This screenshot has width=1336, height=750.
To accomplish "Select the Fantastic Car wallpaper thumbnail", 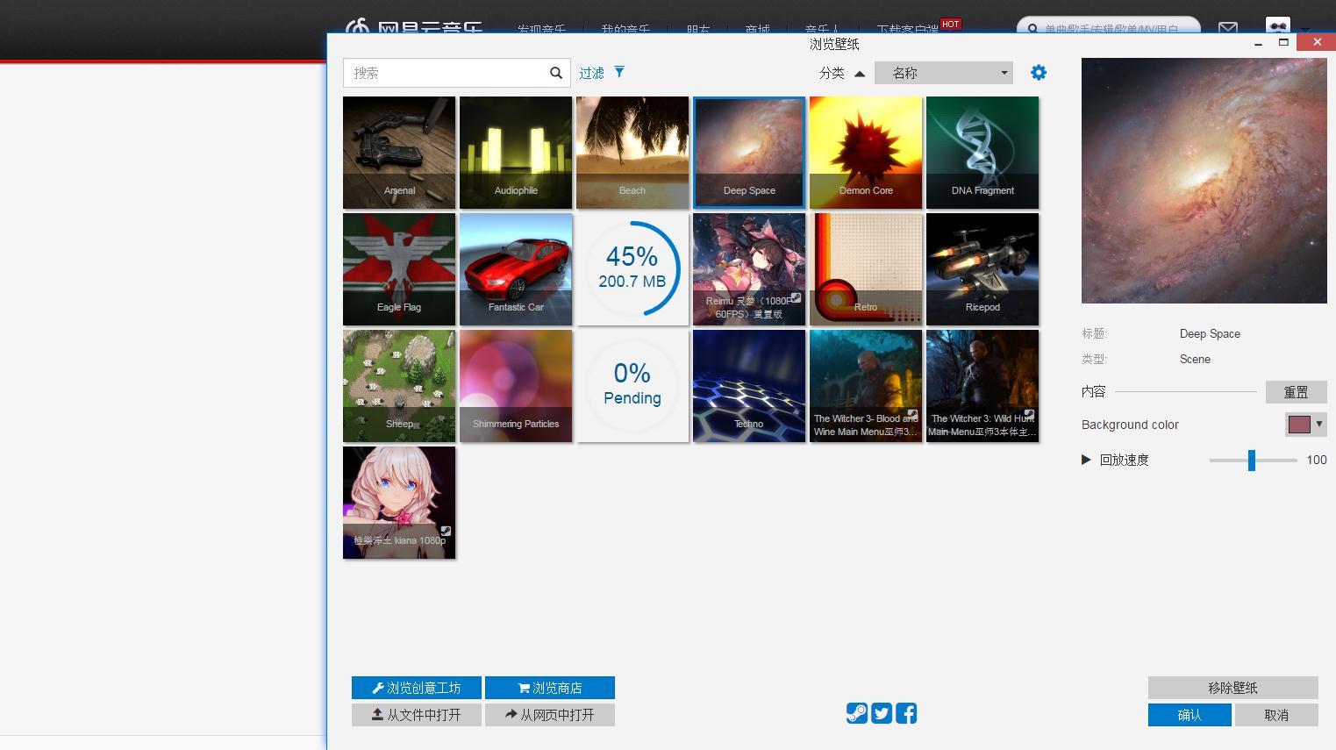I will 516,268.
